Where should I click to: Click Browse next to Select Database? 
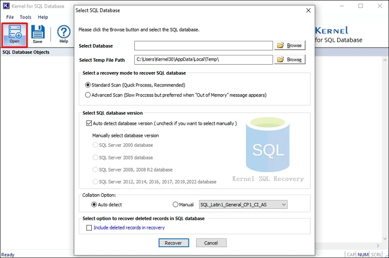(x=289, y=46)
